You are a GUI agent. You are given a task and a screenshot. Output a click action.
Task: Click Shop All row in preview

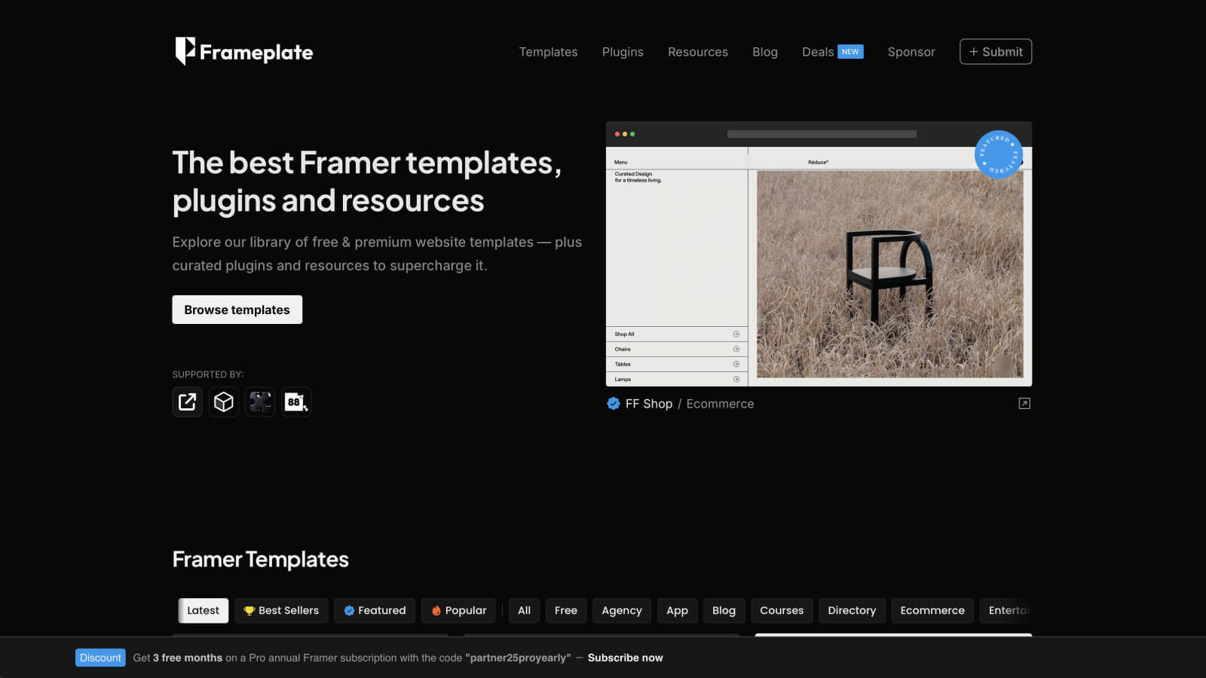[x=677, y=334]
